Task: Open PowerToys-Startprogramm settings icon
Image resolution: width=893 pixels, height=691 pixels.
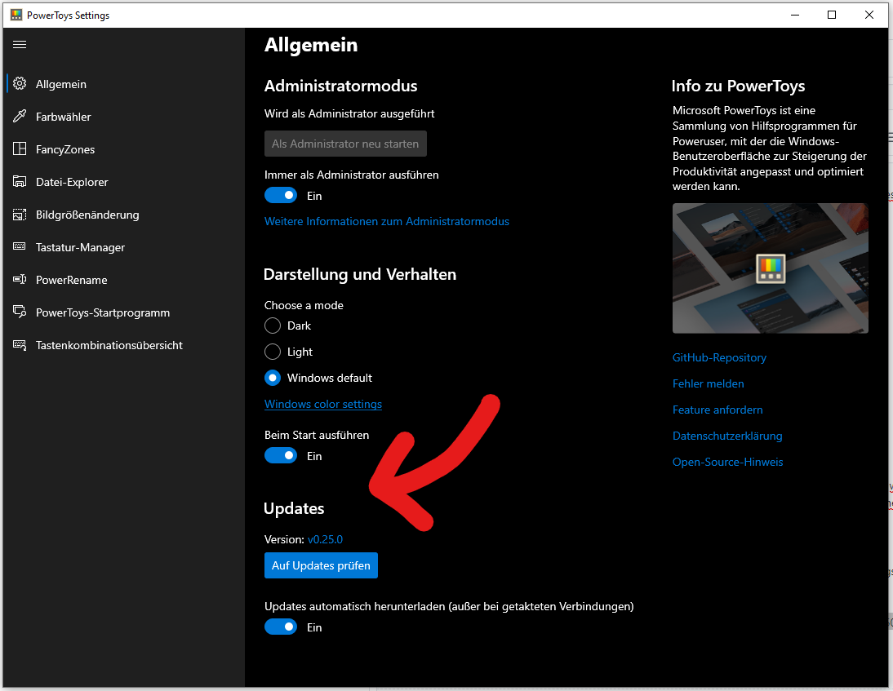Action: pos(18,312)
